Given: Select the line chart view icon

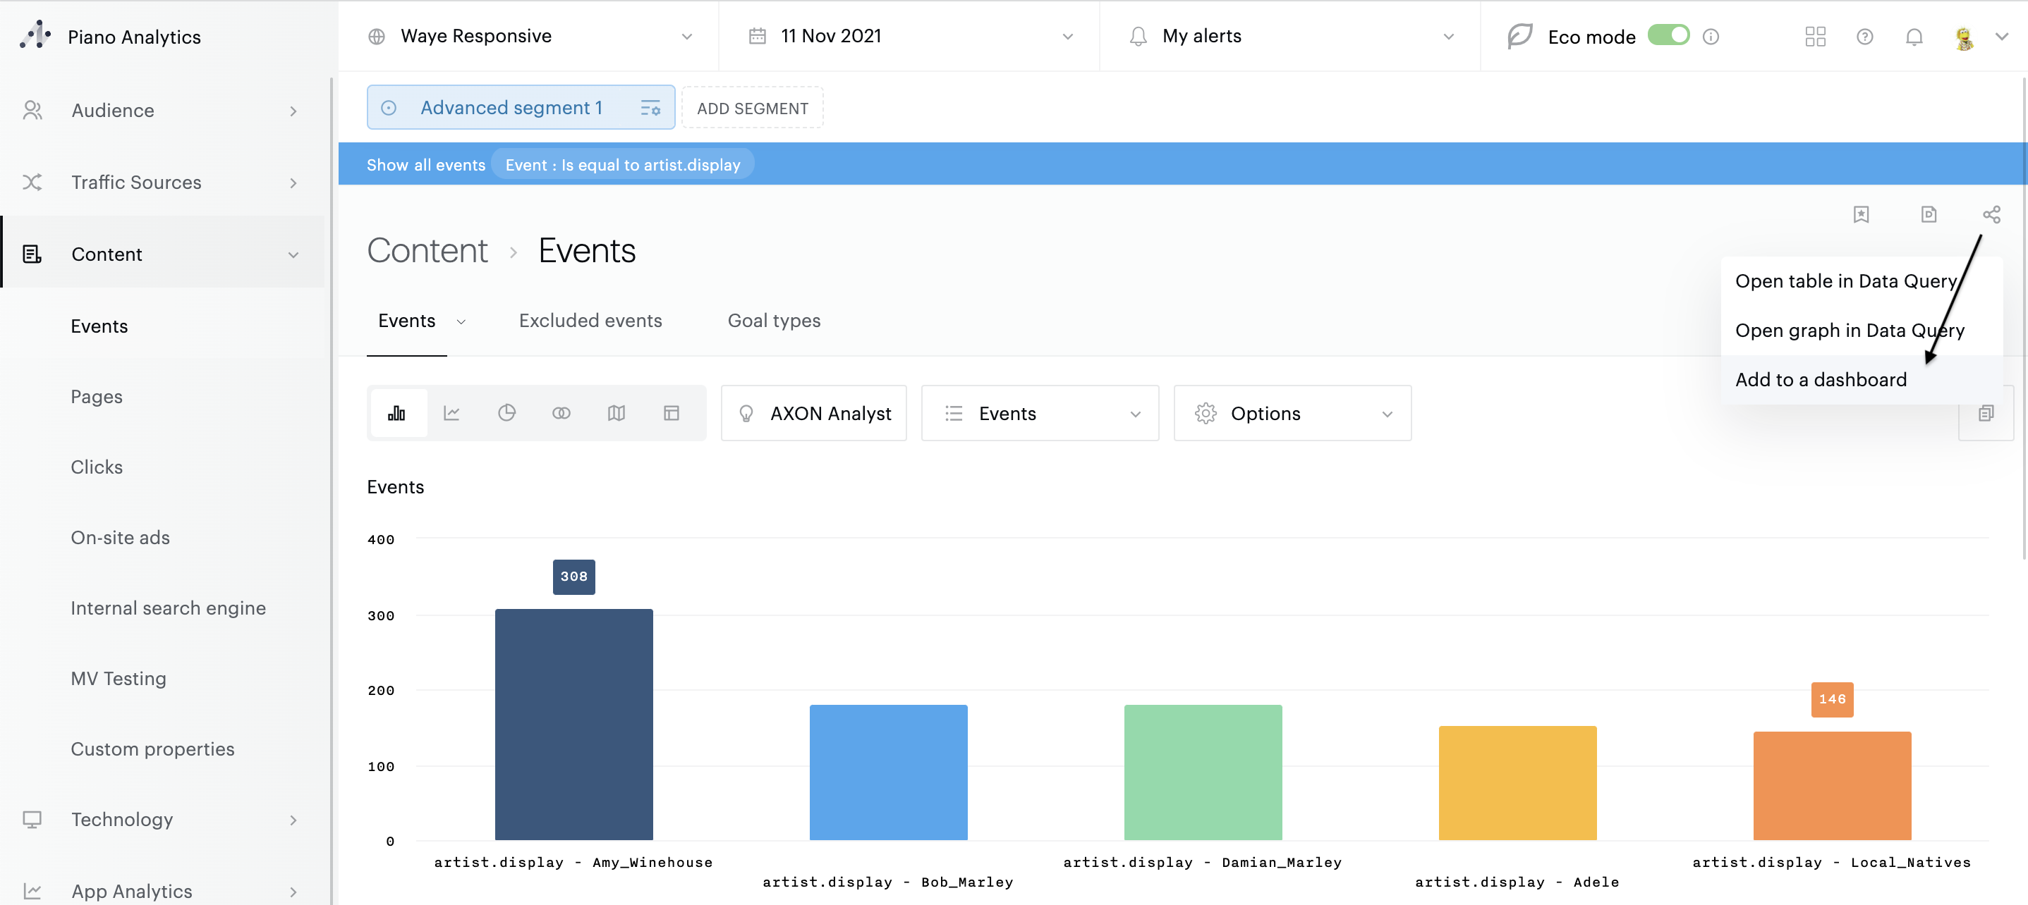Looking at the screenshot, I should click(451, 413).
